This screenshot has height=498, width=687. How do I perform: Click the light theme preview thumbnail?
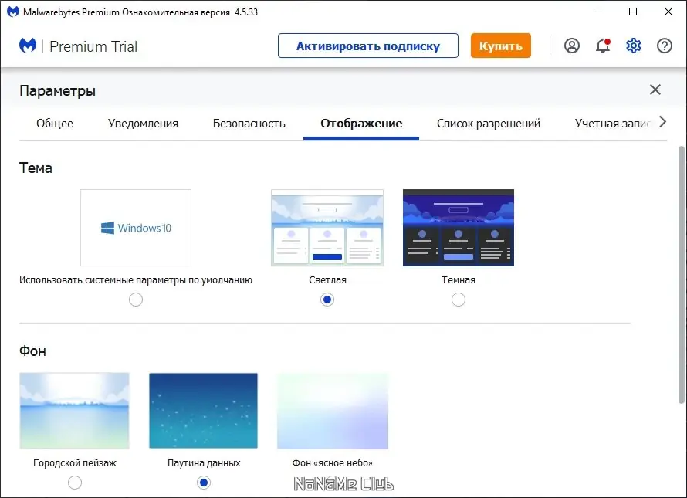pyautogui.click(x=327, y=228)
